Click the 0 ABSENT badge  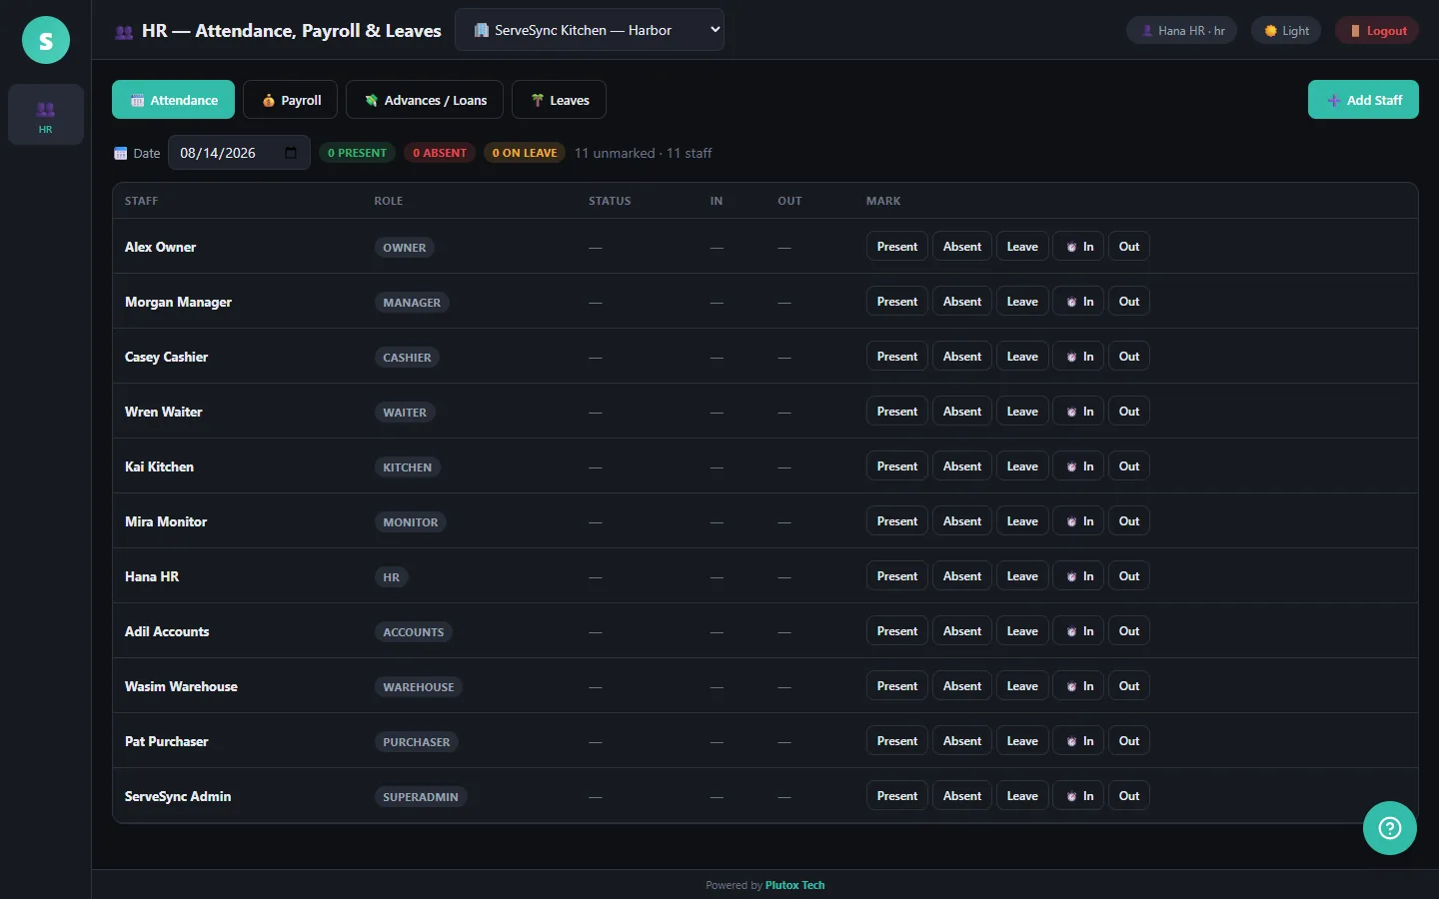pos(440,153)
